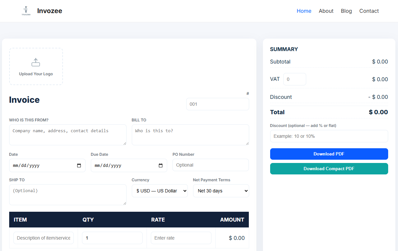This screenshot has width=398, height=251.
Task: Change Net 30 days payment term selection
Action: pyautogui.click(x=221, y=191)
